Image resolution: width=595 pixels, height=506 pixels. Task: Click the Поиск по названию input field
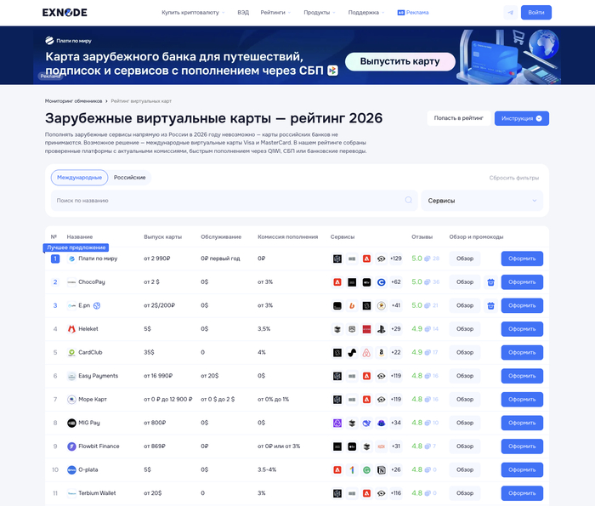[x=225, y=201]
